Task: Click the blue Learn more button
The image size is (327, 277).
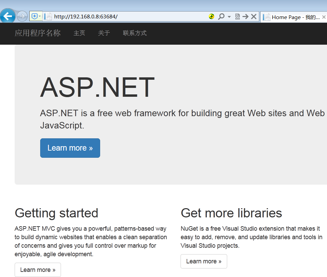Action: [70, 148]
